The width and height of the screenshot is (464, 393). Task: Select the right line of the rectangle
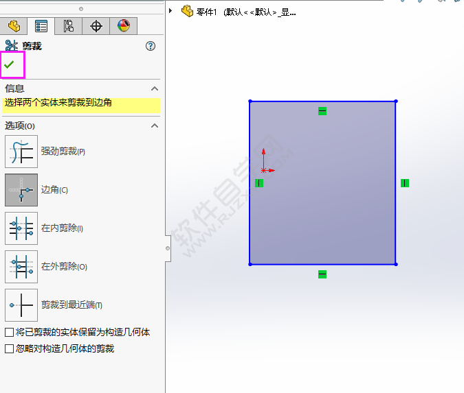point(396,182)
